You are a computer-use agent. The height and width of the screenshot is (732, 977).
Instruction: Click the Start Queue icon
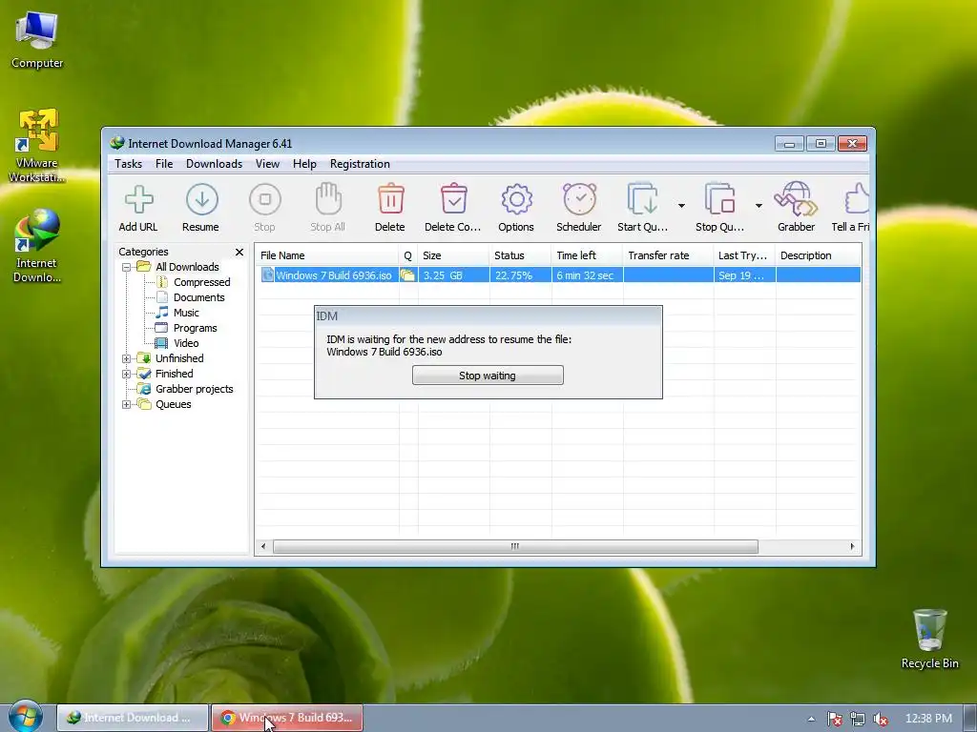[642, 199]
